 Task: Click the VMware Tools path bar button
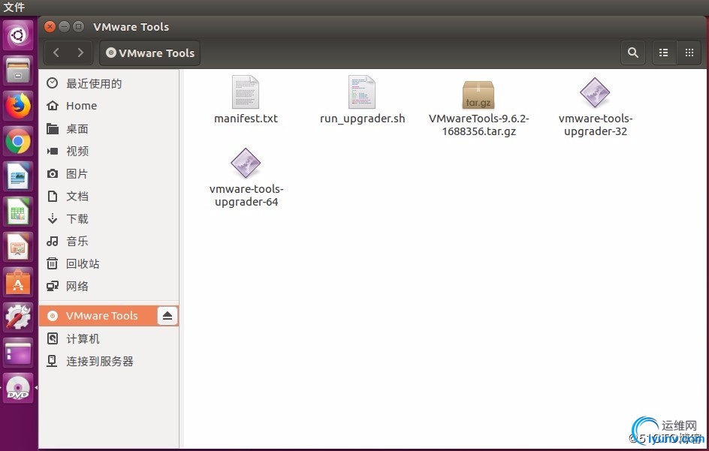149,53
